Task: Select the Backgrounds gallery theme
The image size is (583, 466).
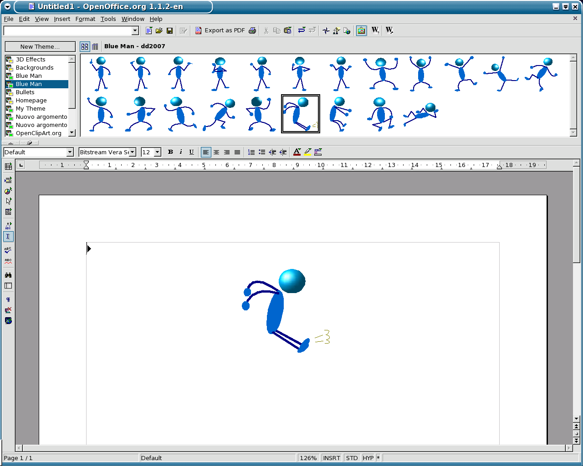Action: coord(35,68)
